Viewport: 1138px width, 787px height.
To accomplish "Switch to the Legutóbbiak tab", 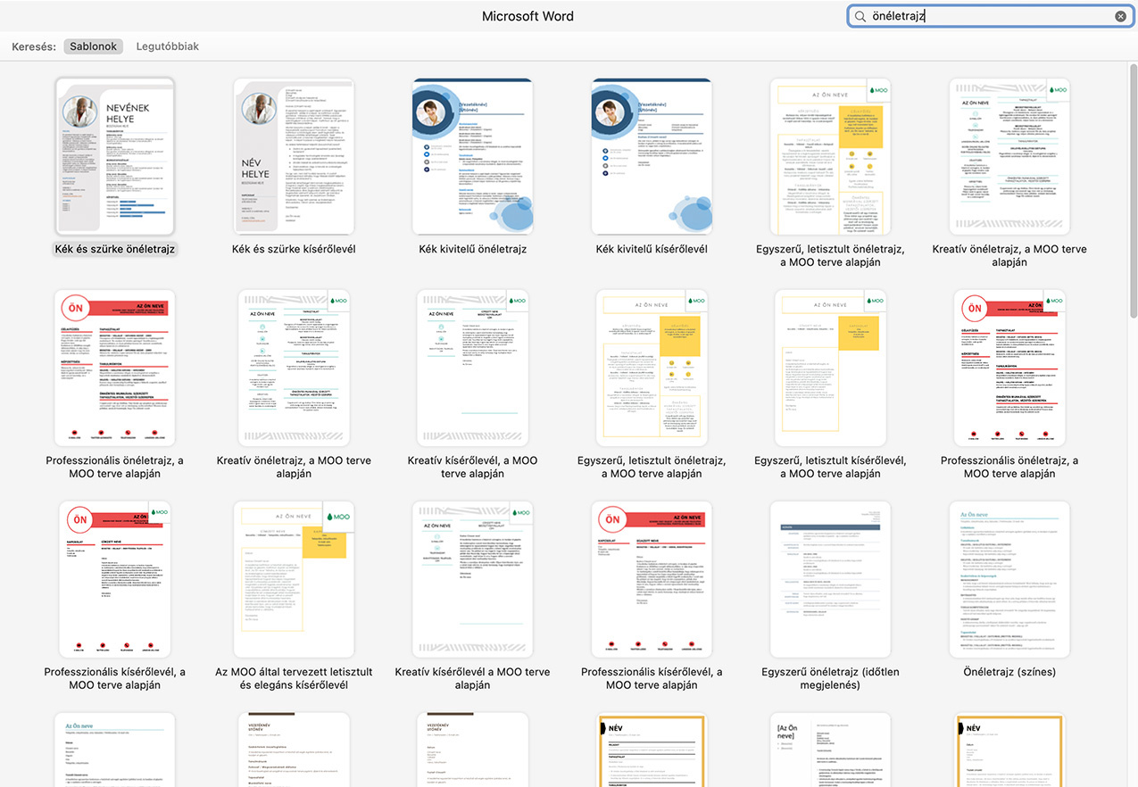I will click(x=167, y=46).
